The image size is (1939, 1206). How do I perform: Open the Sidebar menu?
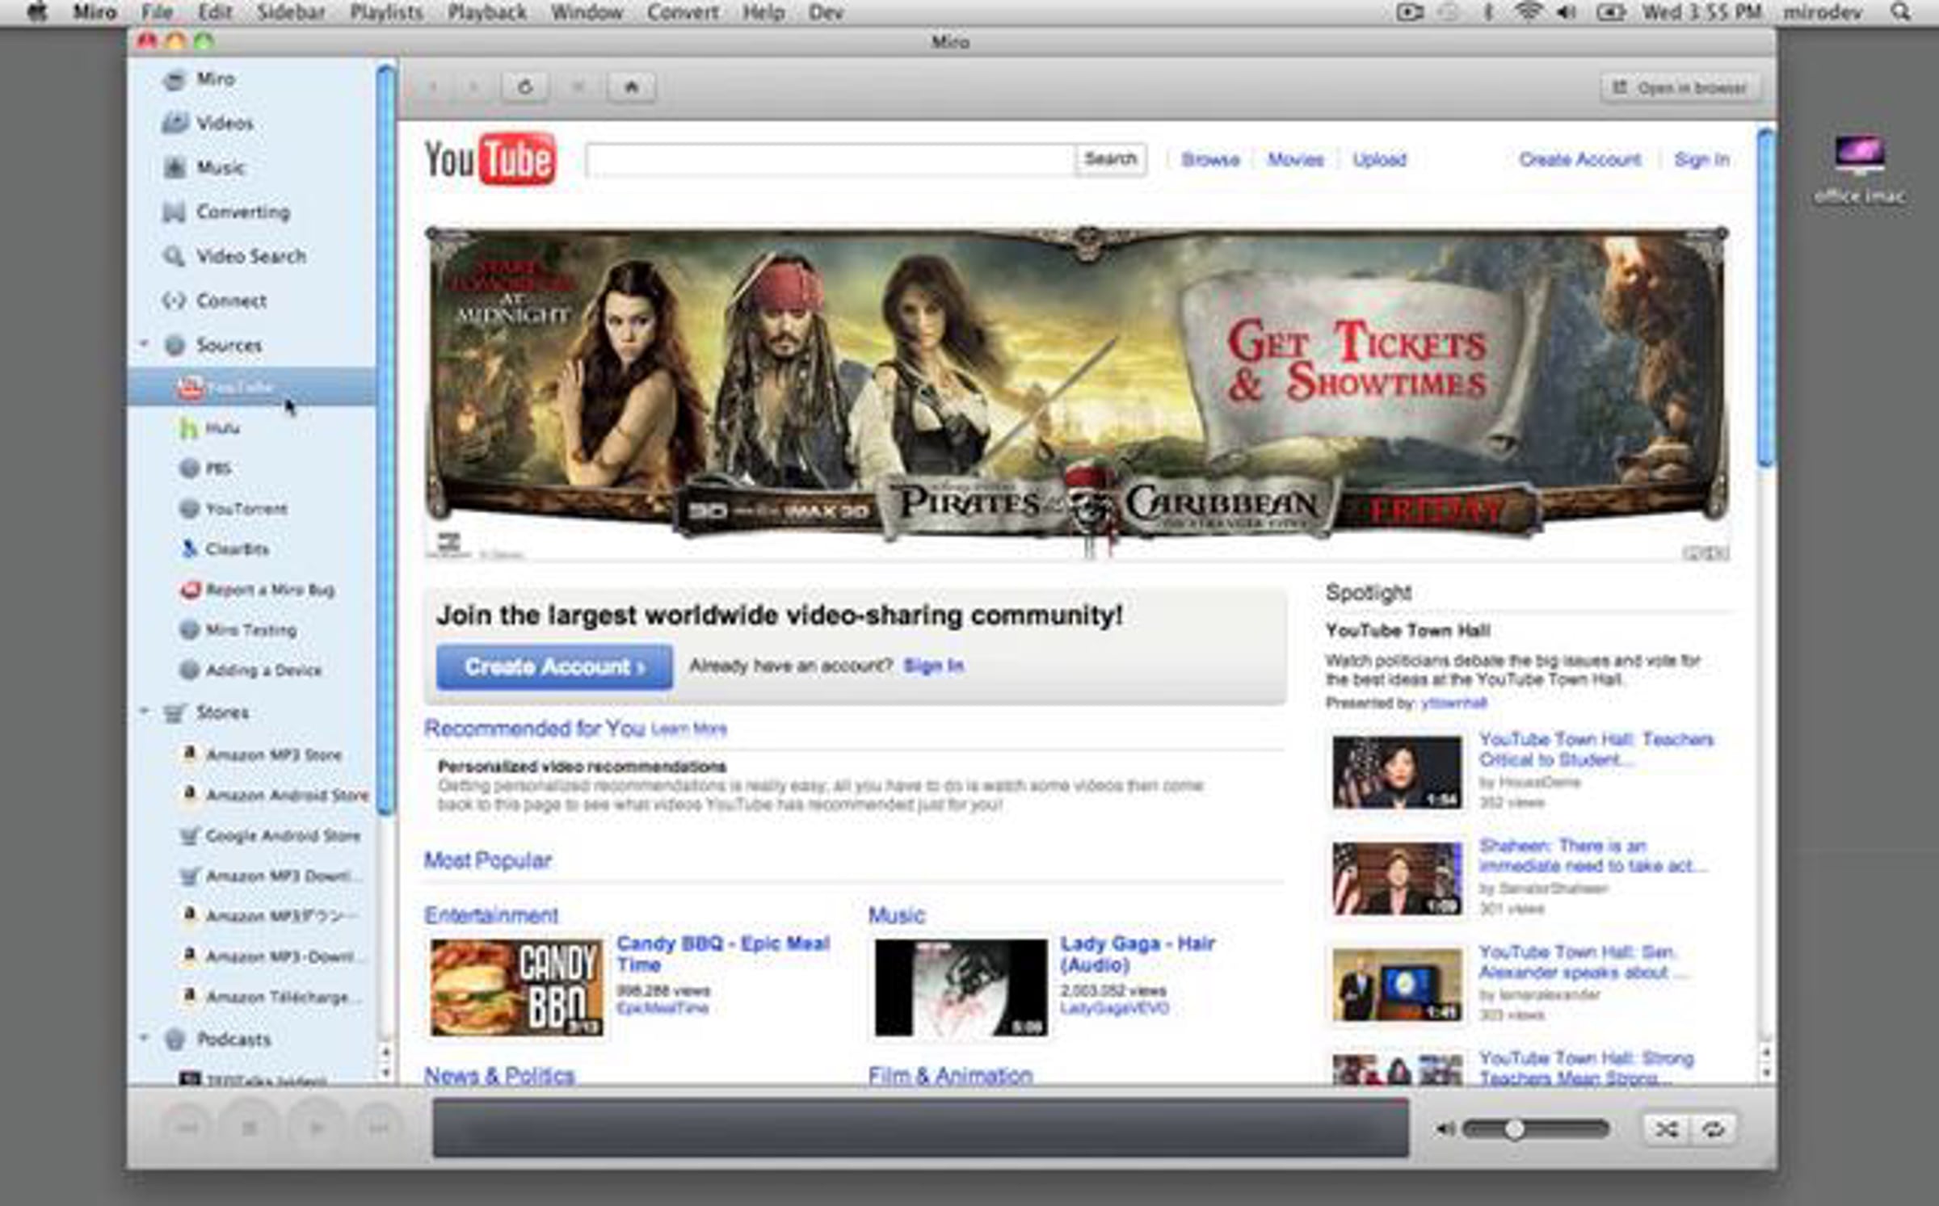291,12
